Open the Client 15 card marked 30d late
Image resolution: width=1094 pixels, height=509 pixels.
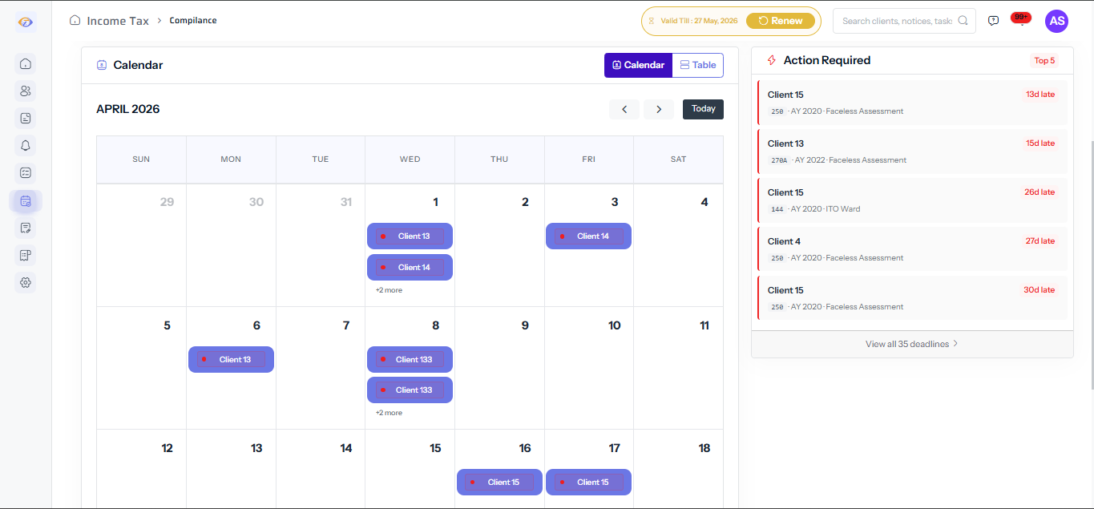(x=912, y=298)
